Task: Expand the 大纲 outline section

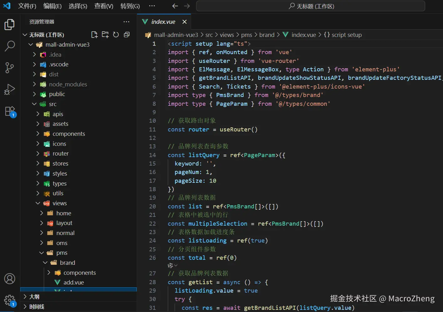Action: (x=34, y=297)
